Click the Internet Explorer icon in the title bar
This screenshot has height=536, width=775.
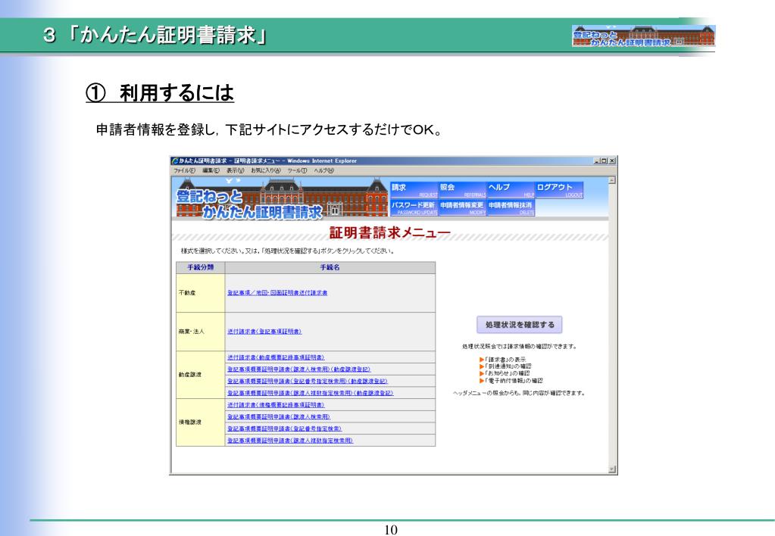pos(174,161)
